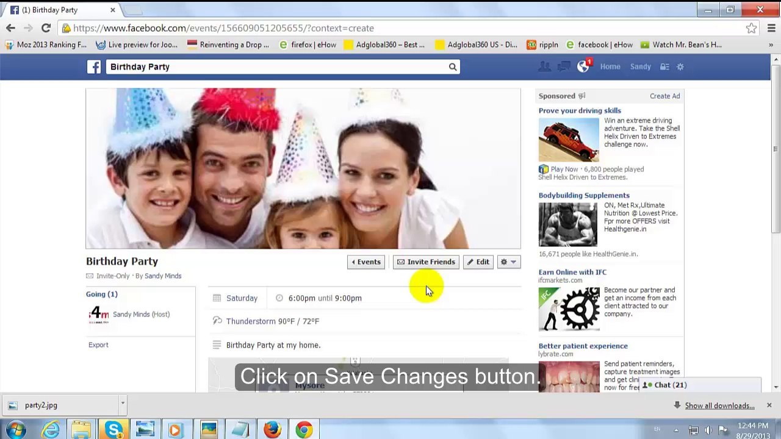Viewport: 781px width, 439px height.
Task: Expand the bookmarks overflow chevron
Action: [x=771, y=45]
